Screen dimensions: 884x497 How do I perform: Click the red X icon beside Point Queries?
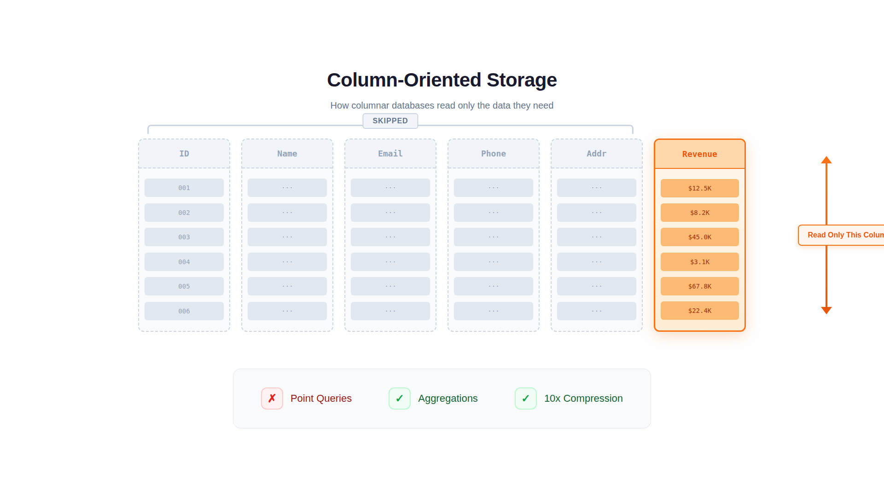(x=272, y=399)
